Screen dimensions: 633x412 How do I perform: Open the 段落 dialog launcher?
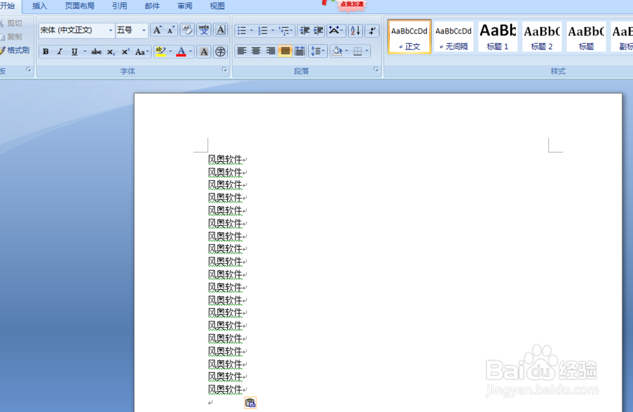click(376, 70)
